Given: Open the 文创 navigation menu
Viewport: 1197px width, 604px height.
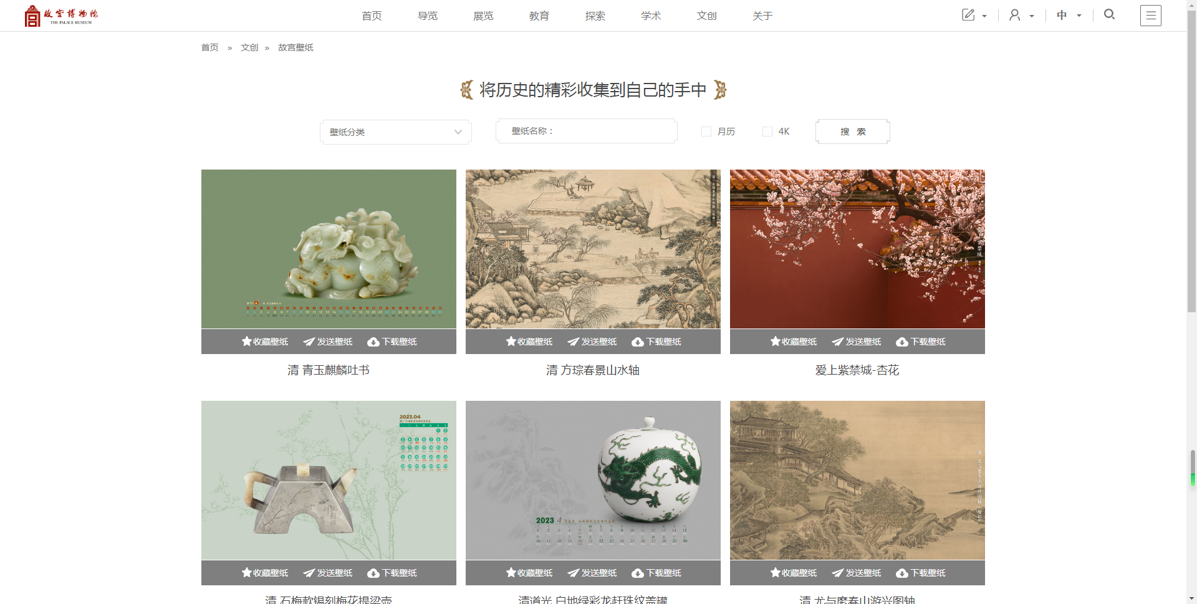Looking at the screenshot, I should pos(706,16).
